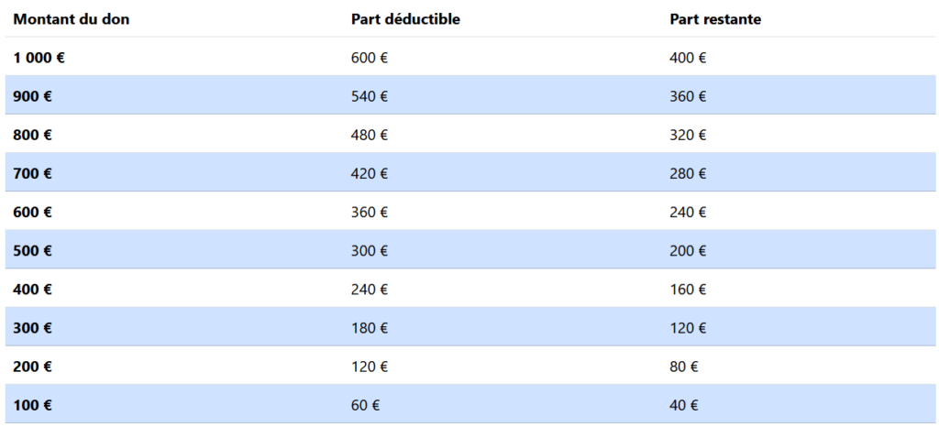
Task: Select the 280 € remaining part cell
Action: click(688, 173)
